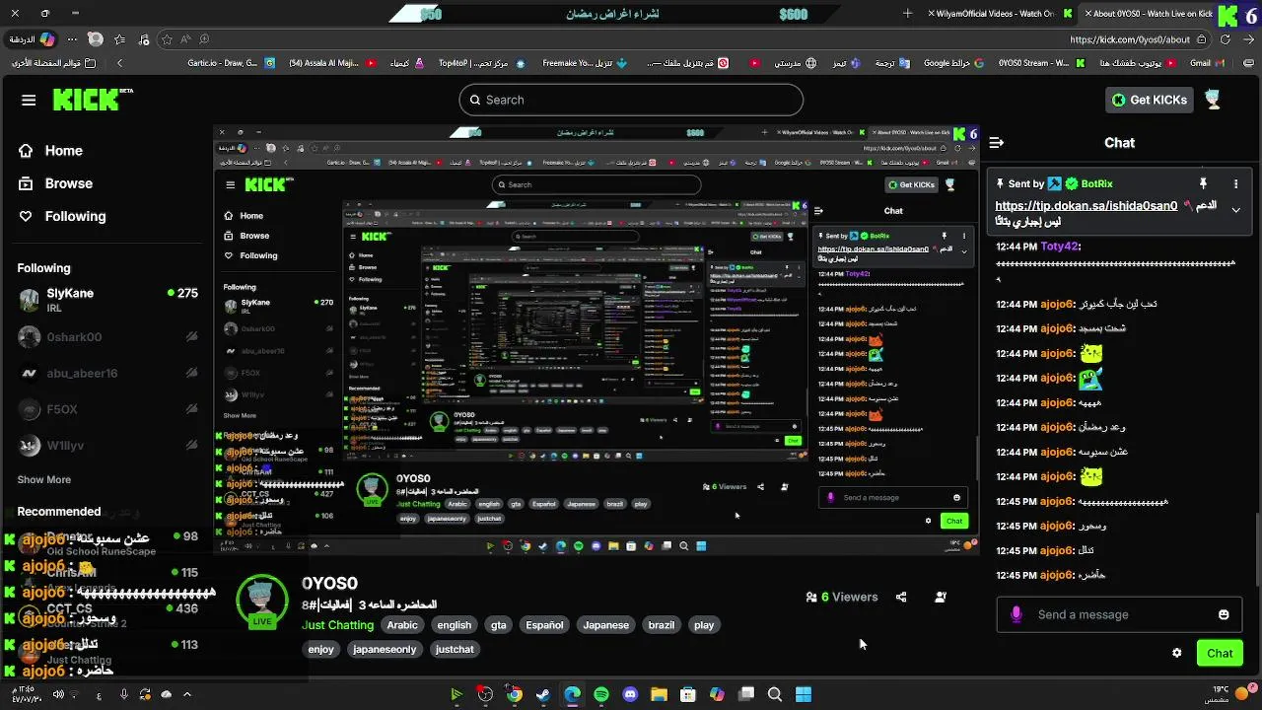Open pinned message three-dot menu

[1235, 183]
